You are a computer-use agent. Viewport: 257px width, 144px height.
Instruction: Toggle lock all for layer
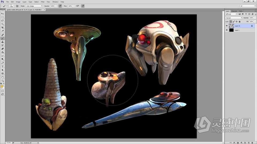coord(239,22)
